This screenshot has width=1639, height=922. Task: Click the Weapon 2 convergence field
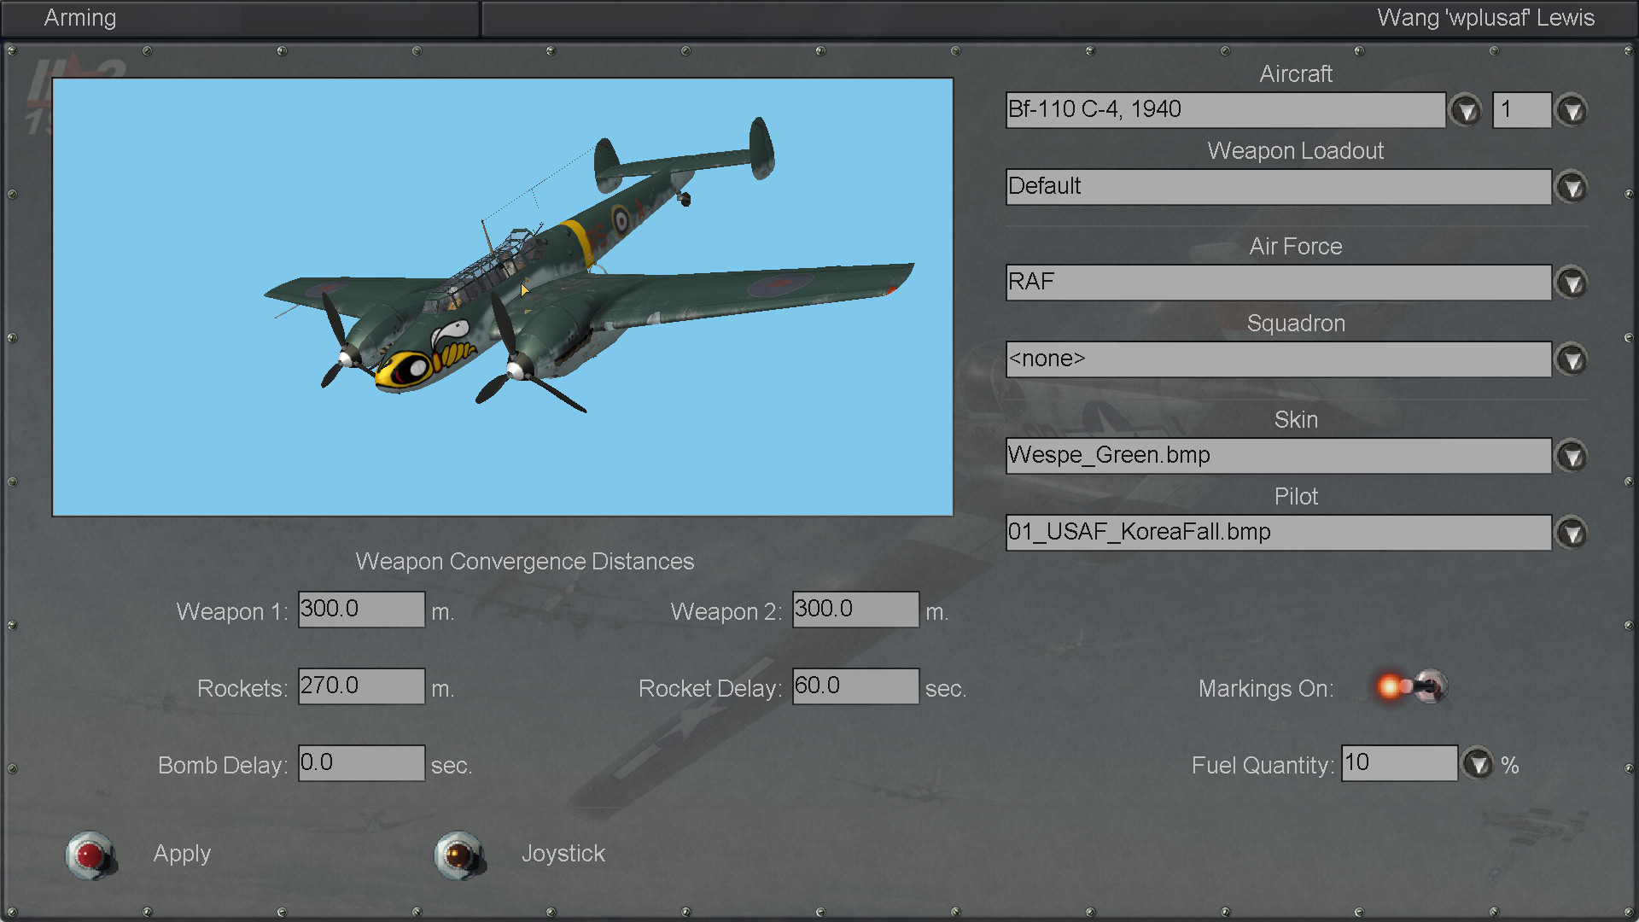tap(855, 610)
